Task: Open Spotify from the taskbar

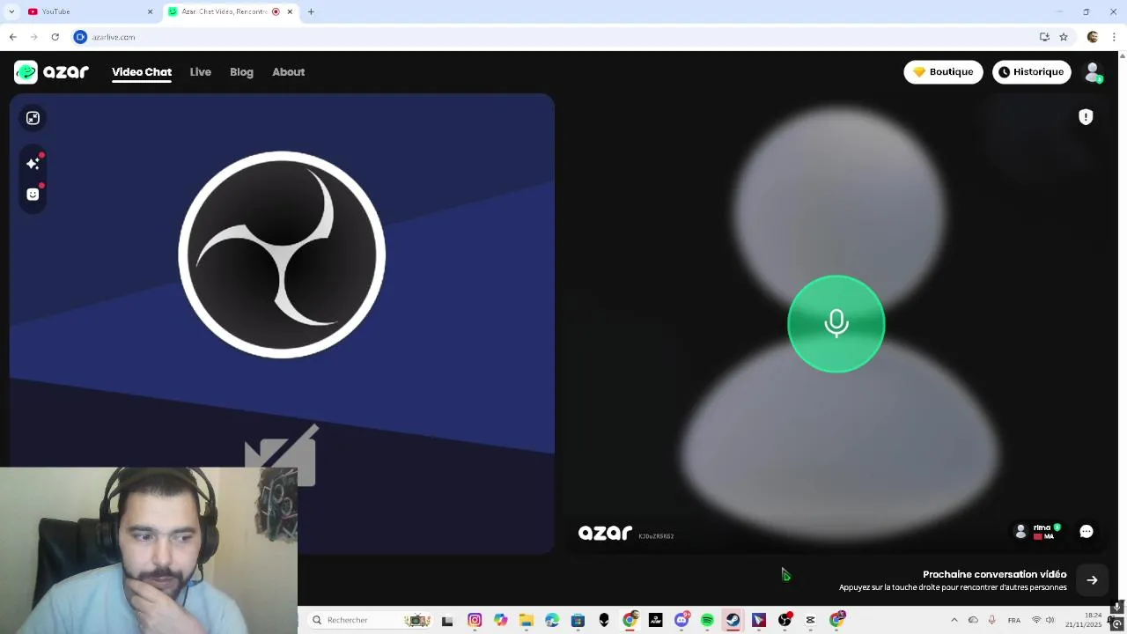Action: (707, 620)
